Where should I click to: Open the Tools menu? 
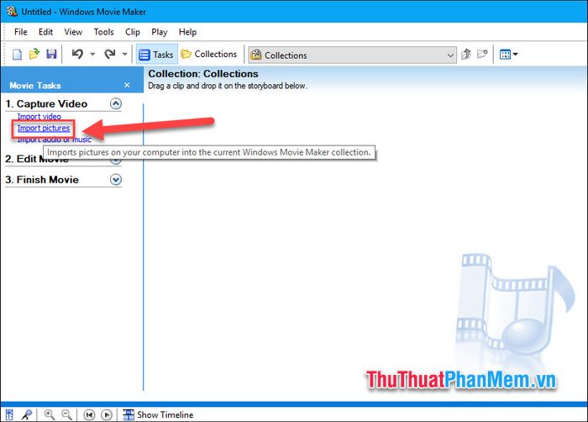[x=104, y=32]
